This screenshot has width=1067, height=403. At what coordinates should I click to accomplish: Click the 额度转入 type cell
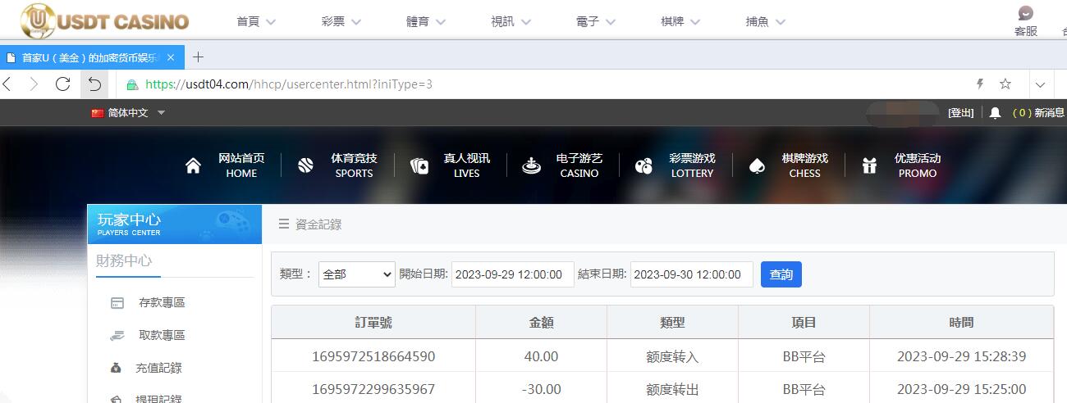672,356
